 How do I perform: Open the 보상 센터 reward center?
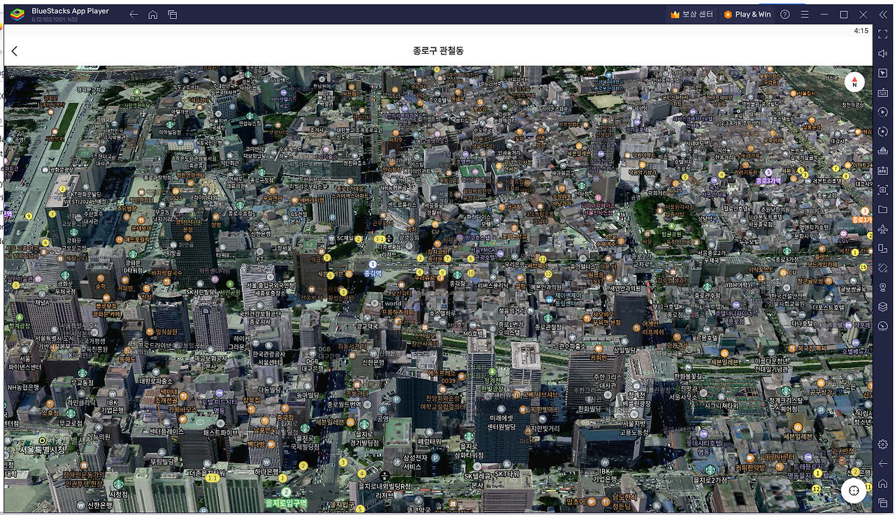(x=692, y=14)
